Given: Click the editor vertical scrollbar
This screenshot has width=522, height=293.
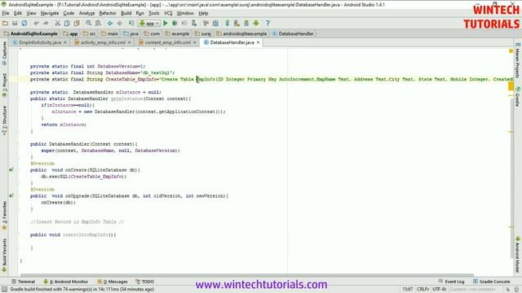Looking at the screenshot, I should (511, 178).
